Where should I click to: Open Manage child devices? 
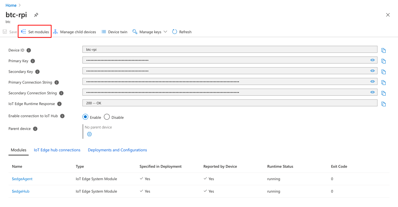[75, 32]
